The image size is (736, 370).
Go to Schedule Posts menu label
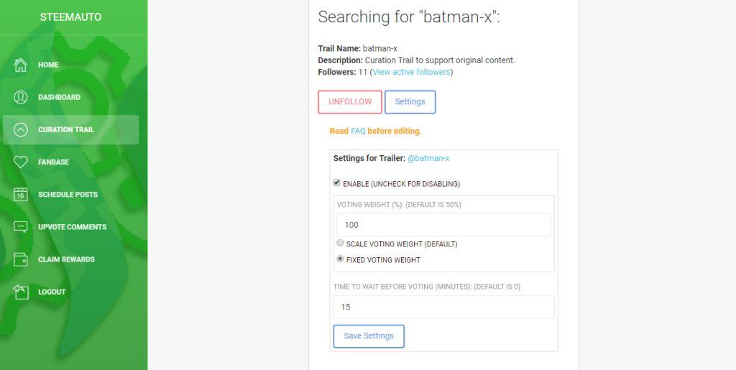[68, 195]
